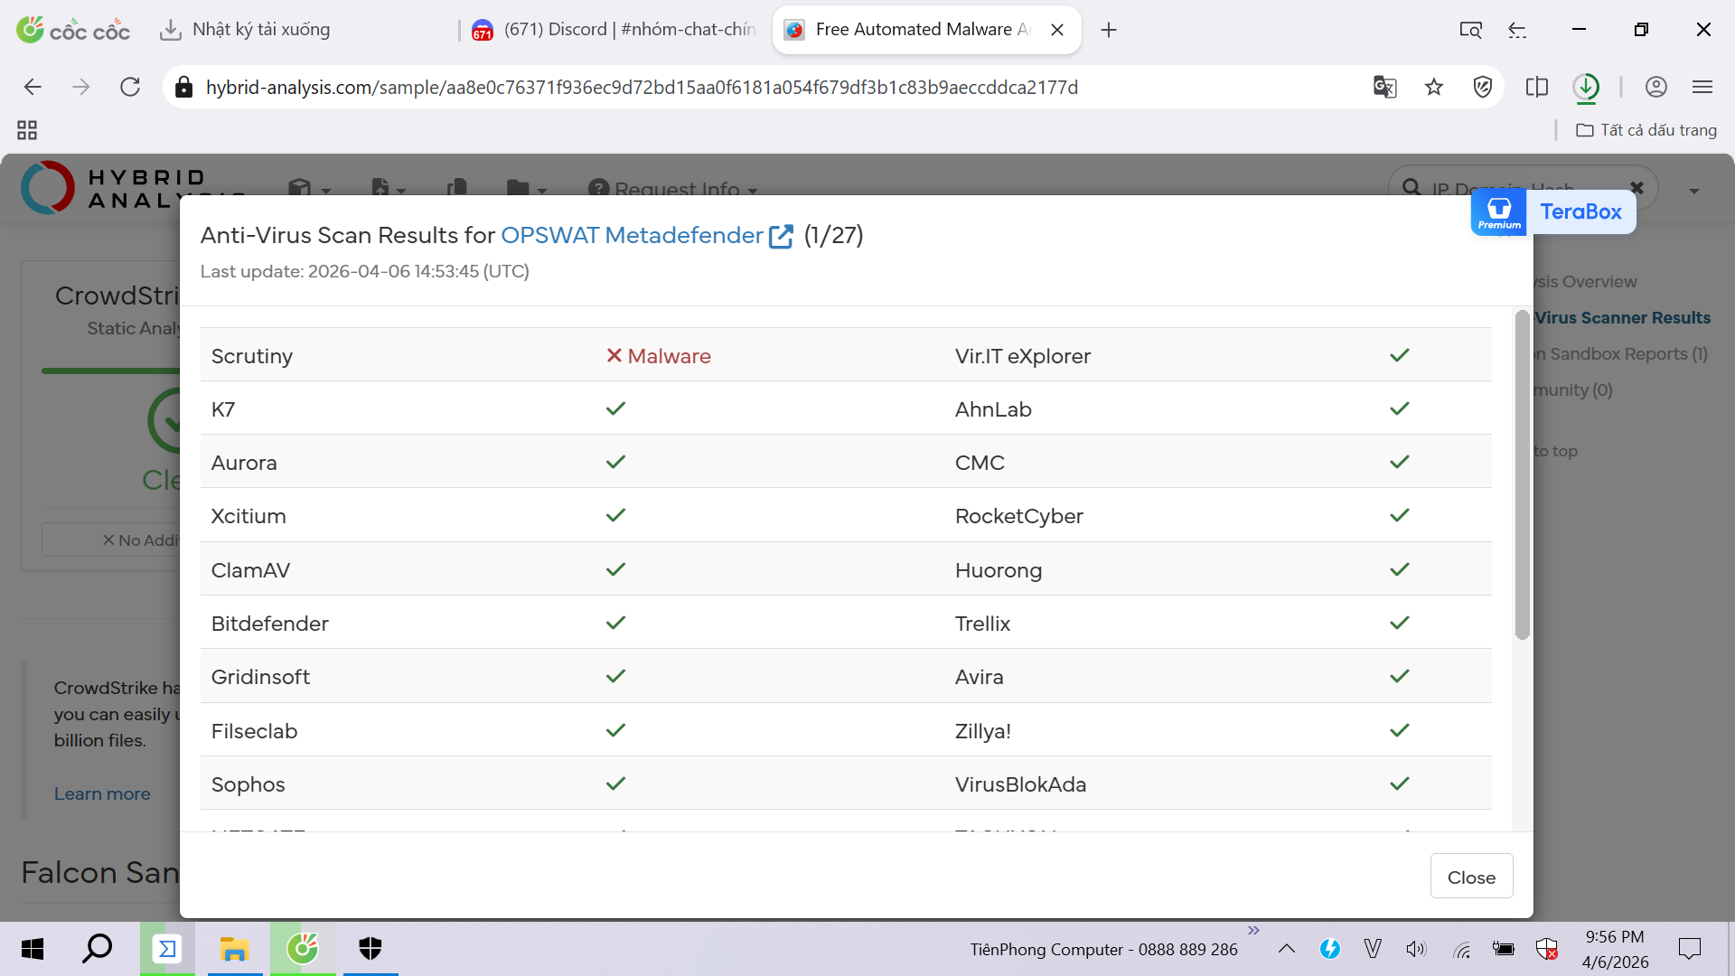Click the browser forward arrow
This screenshot has height=976, width=1735.
pyautogui.click(x=81, y=87)
